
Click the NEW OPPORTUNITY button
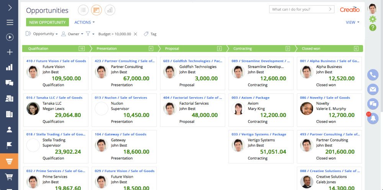(47, 22)
